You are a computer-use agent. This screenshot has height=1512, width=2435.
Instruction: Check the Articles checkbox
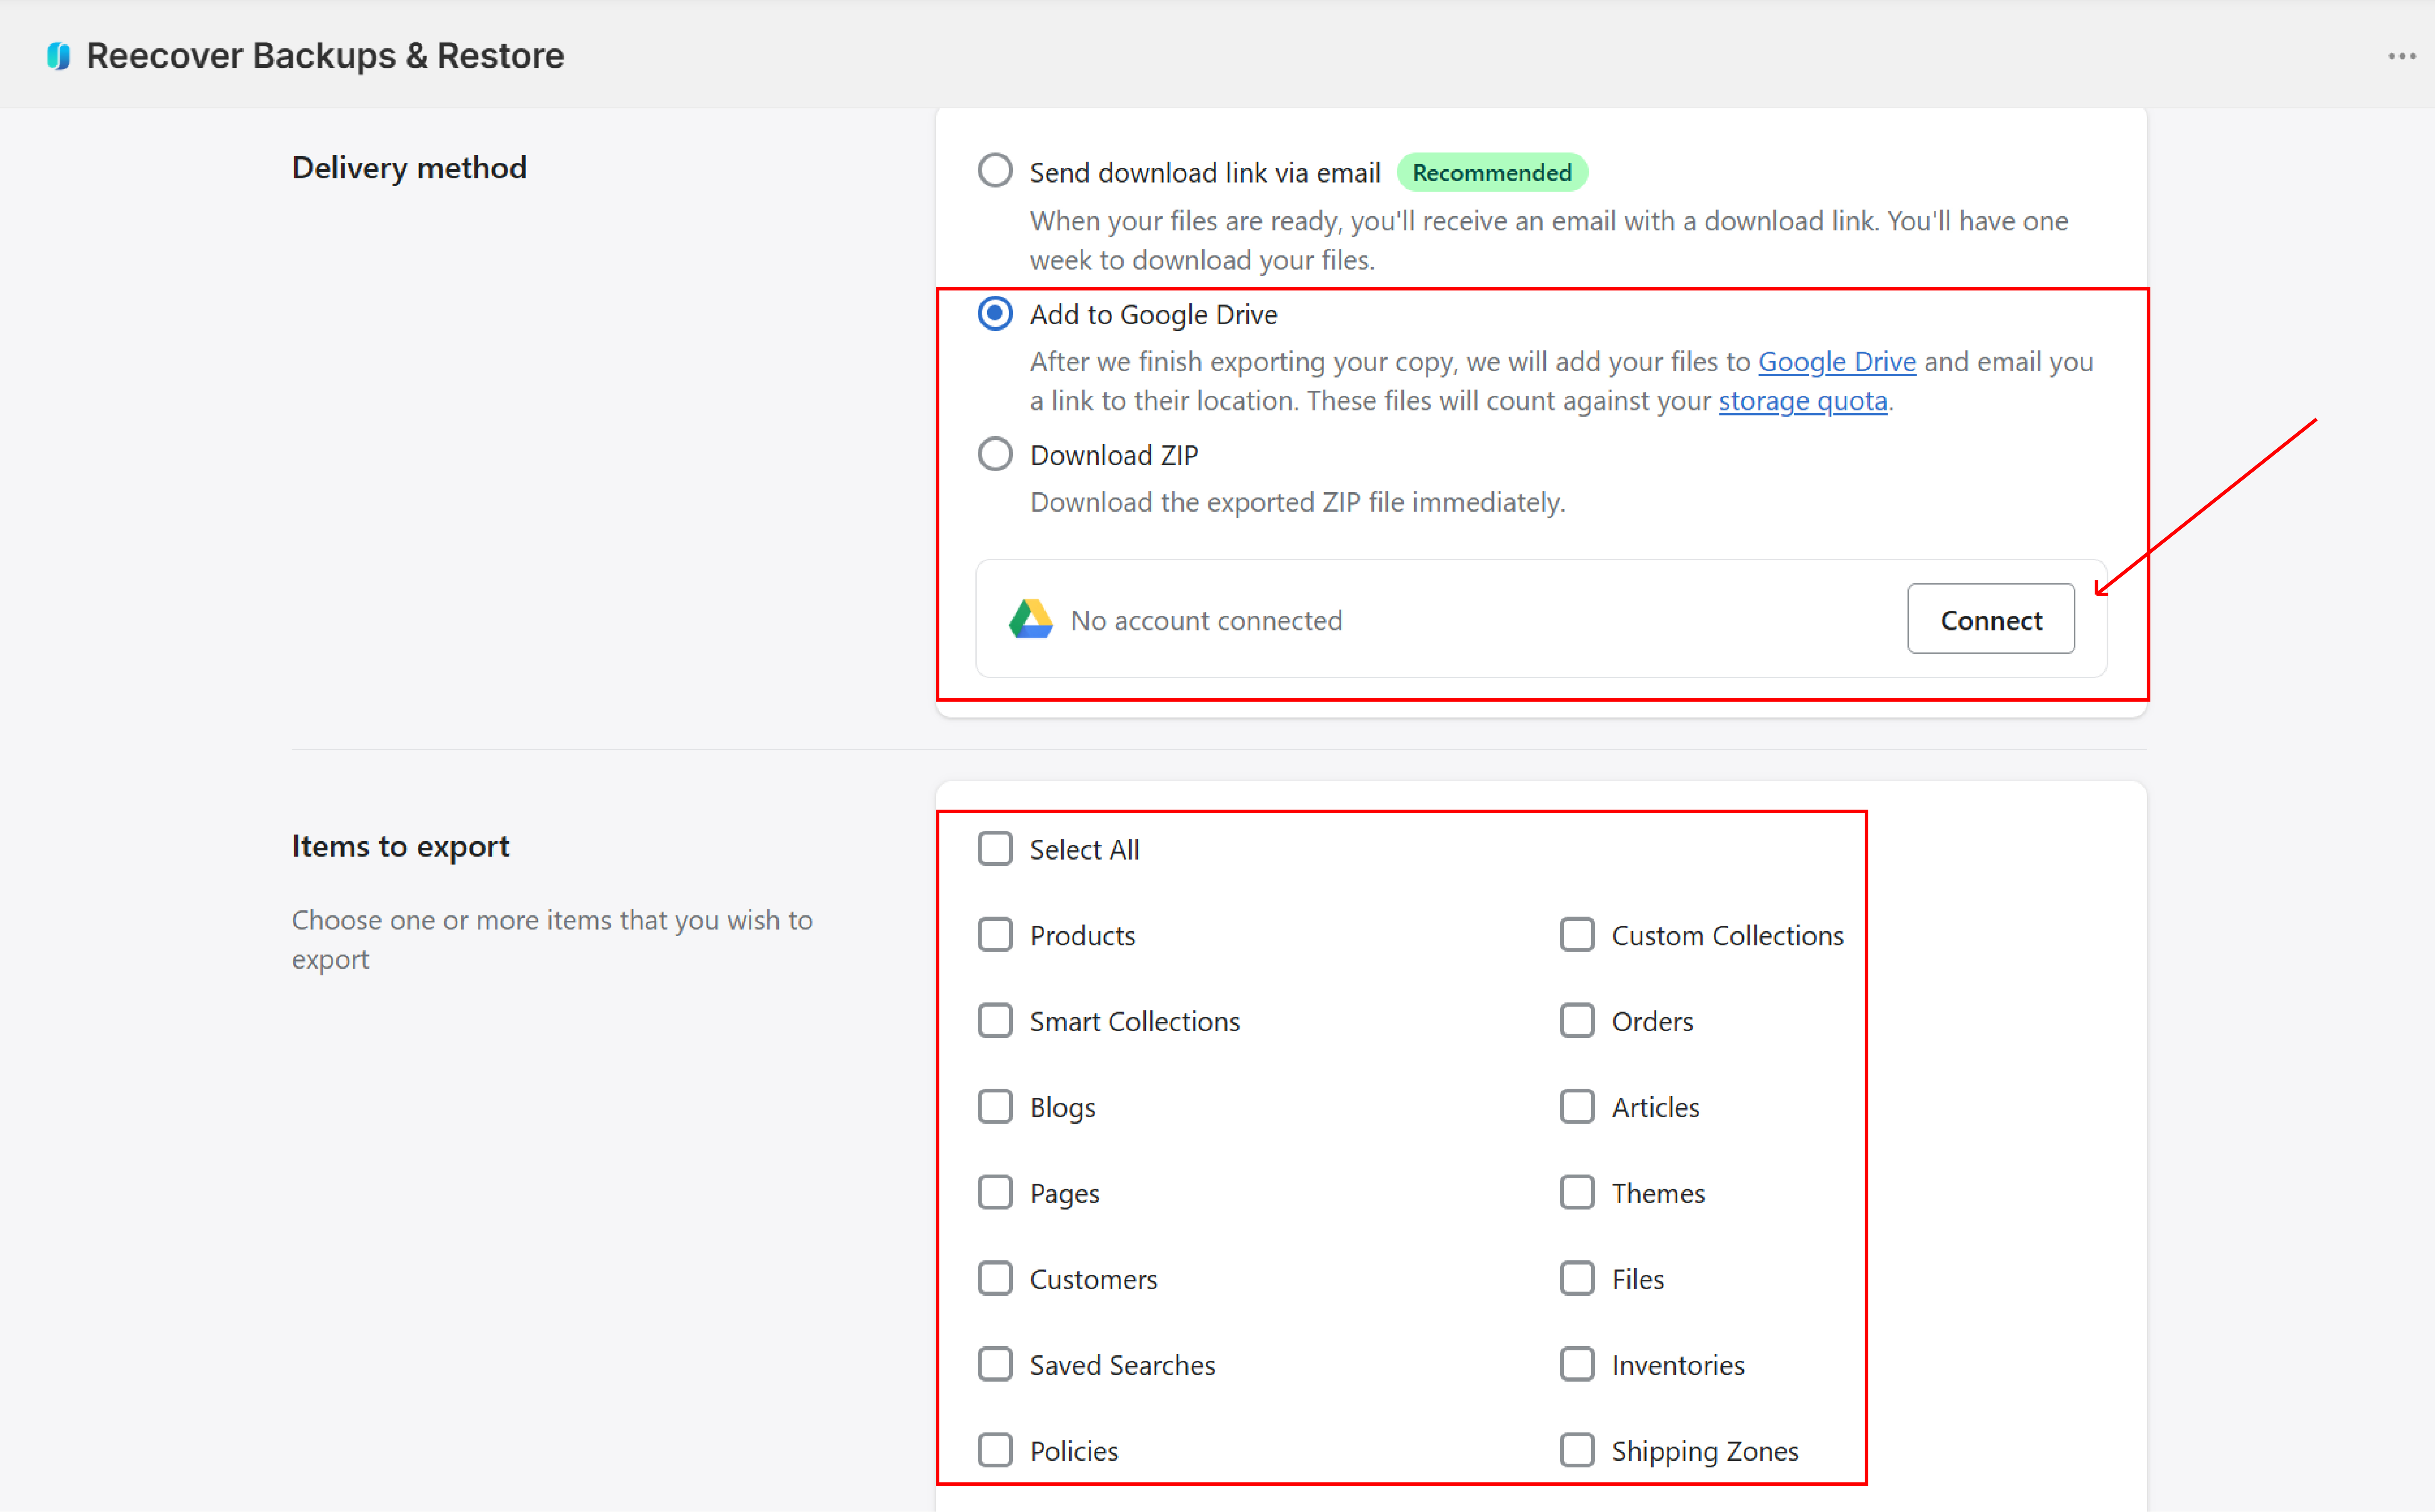[1577, 1107]
